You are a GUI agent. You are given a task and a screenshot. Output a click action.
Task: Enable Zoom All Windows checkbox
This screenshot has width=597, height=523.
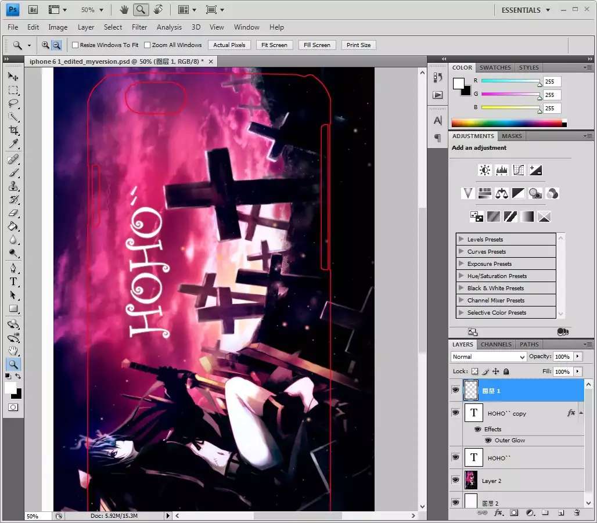tap(147, 45)
